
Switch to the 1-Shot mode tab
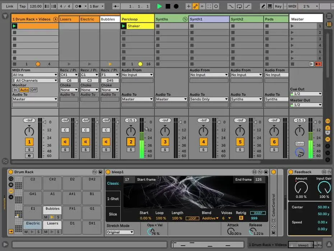pos(113,199)
